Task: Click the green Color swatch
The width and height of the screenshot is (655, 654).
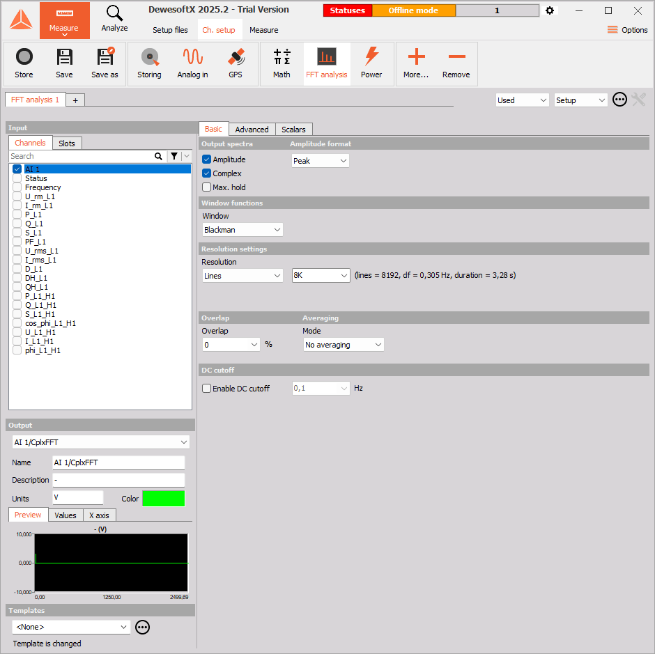Action: (163, 498)
